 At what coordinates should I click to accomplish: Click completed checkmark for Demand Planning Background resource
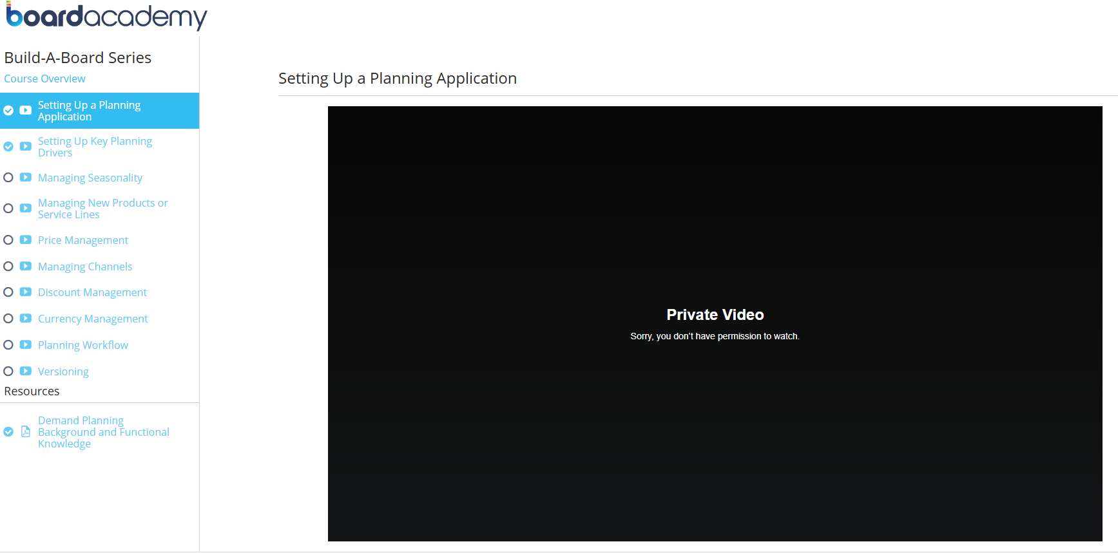point(8,432)
